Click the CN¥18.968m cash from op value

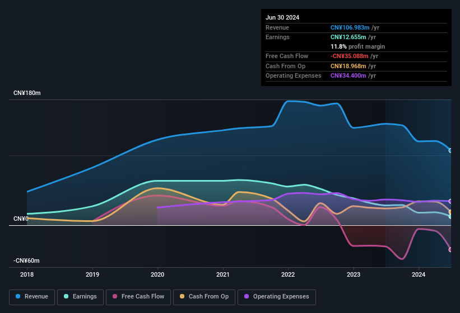point(349,66)
